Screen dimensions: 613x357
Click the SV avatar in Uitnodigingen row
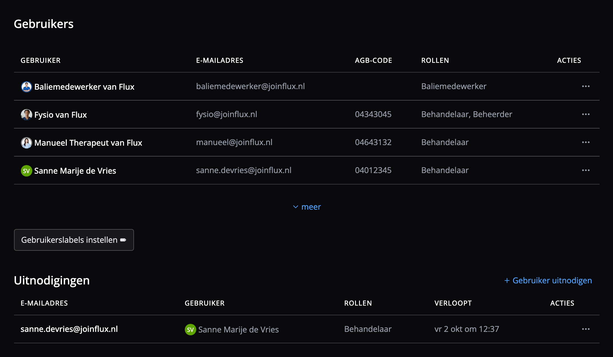coord(190,330)
